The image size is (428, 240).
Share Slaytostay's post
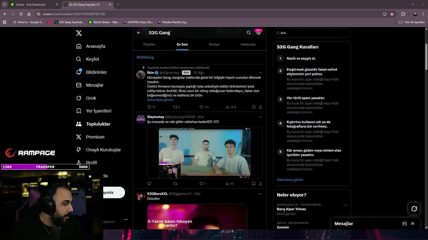pyautogui.click(x=260, y=184)
